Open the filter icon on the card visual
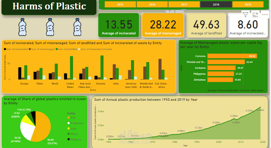Image resolution: width=271 pixels, height=148 pixels. [x=245, y=15]
